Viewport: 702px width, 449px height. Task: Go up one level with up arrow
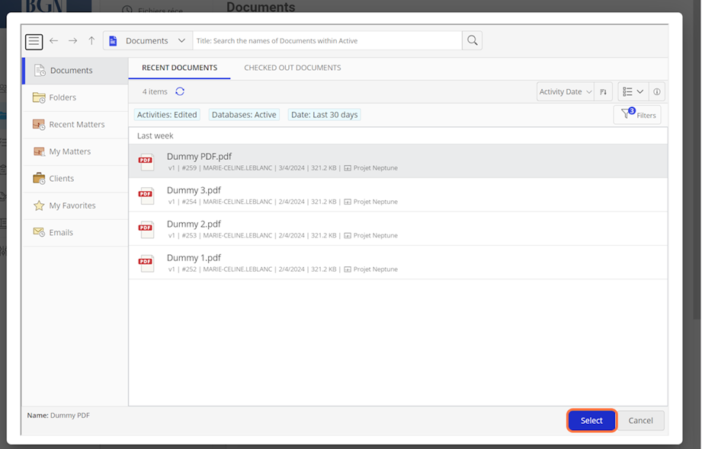(91, 41)
